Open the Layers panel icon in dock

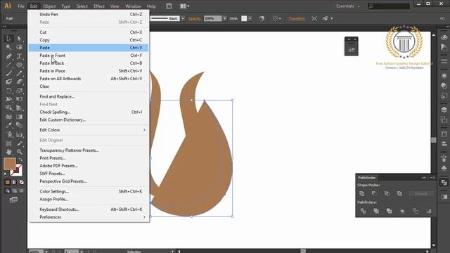444,110
